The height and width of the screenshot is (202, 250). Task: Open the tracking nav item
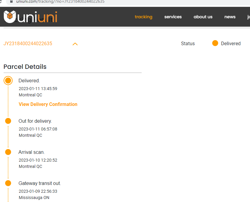pos(143,17)
